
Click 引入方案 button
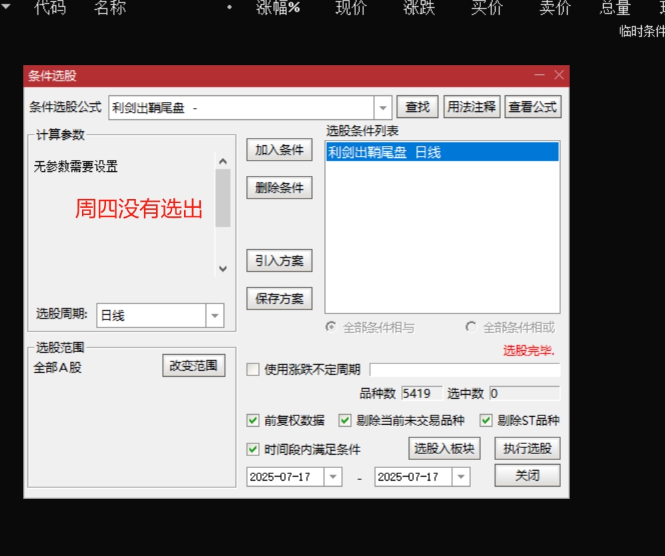click(x=279, y=260)
